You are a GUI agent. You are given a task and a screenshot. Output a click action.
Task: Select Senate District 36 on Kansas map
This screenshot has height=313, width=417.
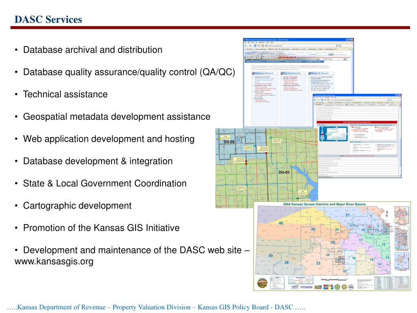click(x=313, y=229)
